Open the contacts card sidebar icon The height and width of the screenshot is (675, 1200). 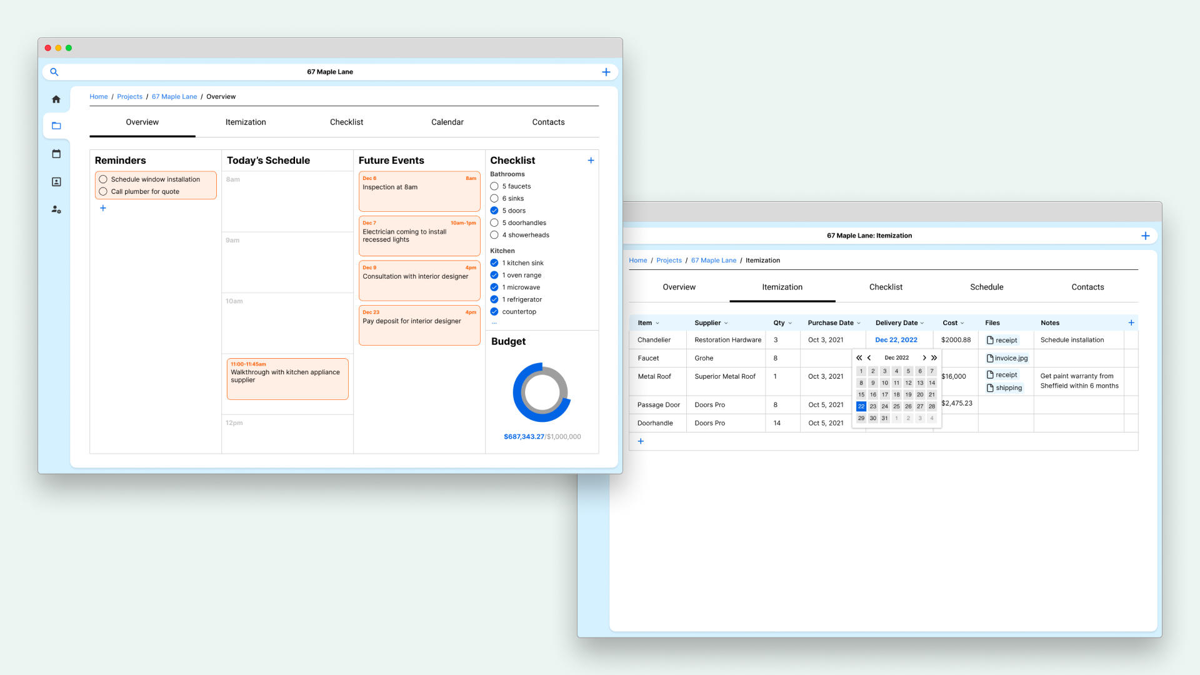pos(56,182)
